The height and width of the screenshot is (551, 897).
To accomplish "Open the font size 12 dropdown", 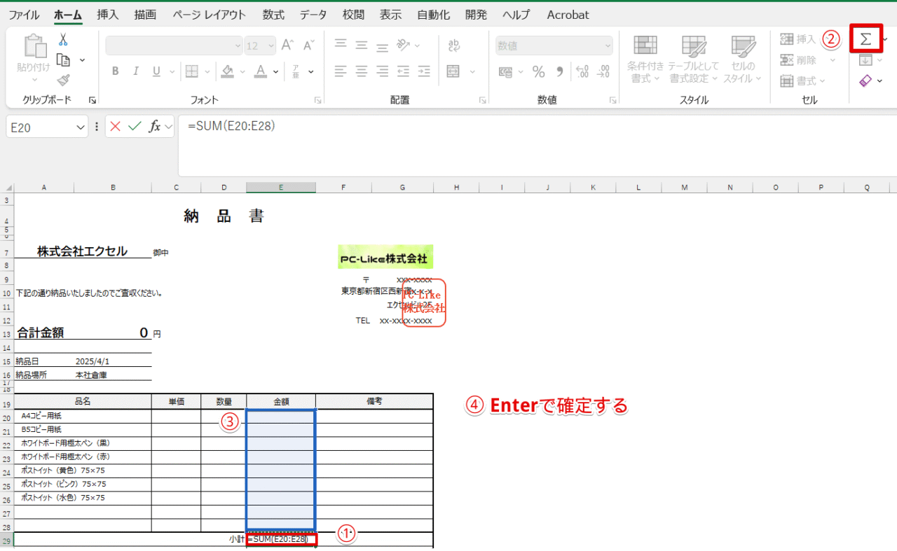I will [x=271, y=46].
